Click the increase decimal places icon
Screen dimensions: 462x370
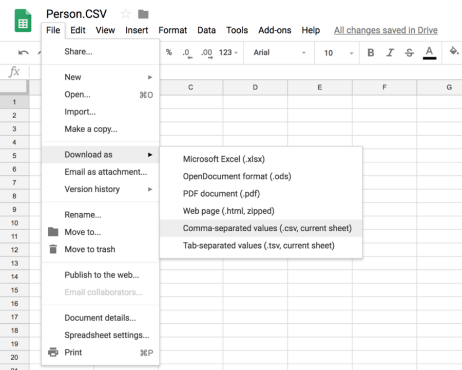pyautogui.click(x=206, y=52)
